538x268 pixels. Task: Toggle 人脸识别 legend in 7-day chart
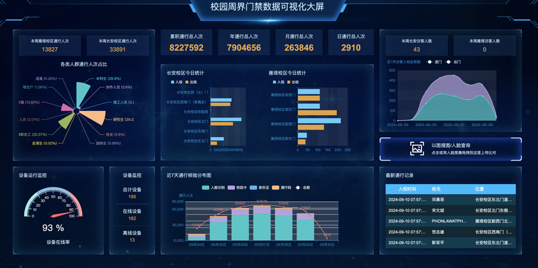(x=213, y=187)
